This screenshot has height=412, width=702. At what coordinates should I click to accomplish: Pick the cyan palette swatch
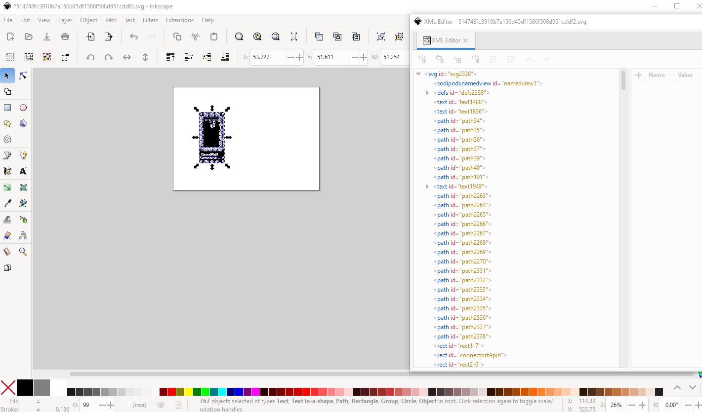pyautogui.click(x=222, y=392)
